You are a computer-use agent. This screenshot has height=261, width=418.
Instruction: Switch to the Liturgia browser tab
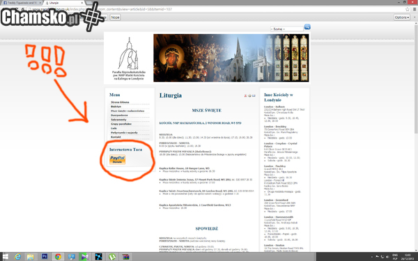point(64,3)
